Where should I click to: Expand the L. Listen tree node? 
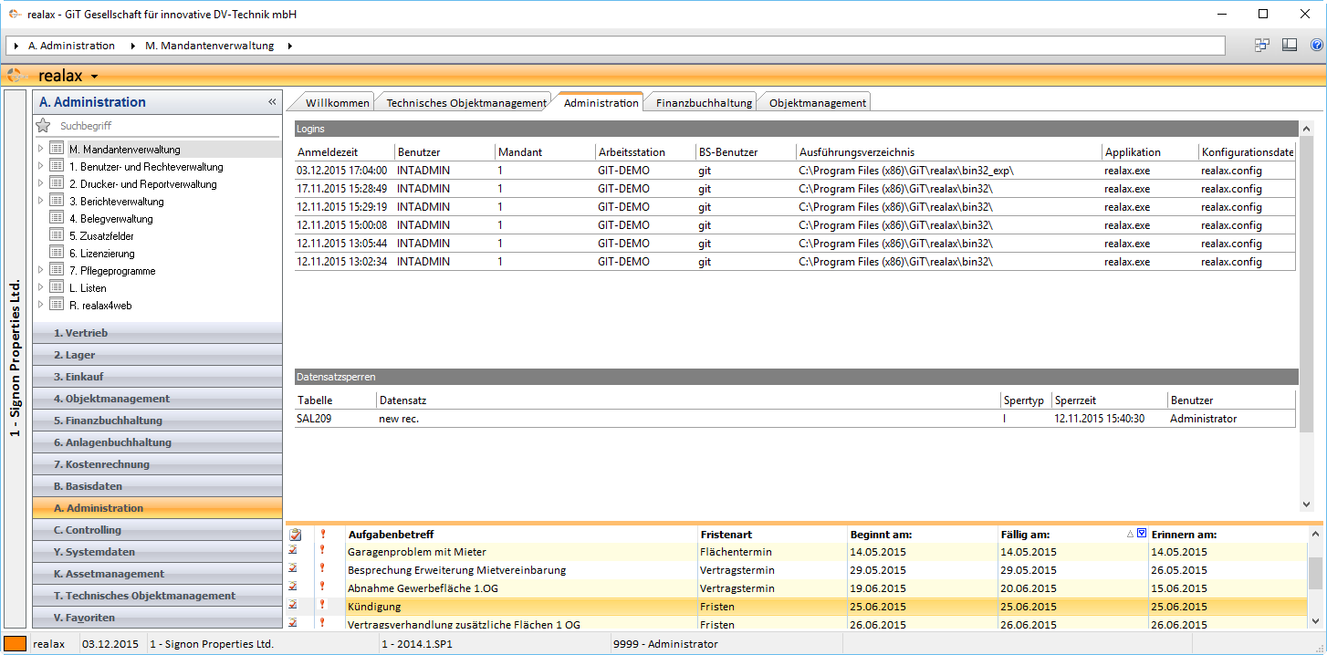40,287
